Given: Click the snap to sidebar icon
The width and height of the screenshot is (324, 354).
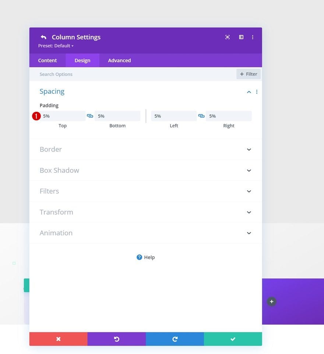Looking at the screenshot, I should tap(241, 37).
